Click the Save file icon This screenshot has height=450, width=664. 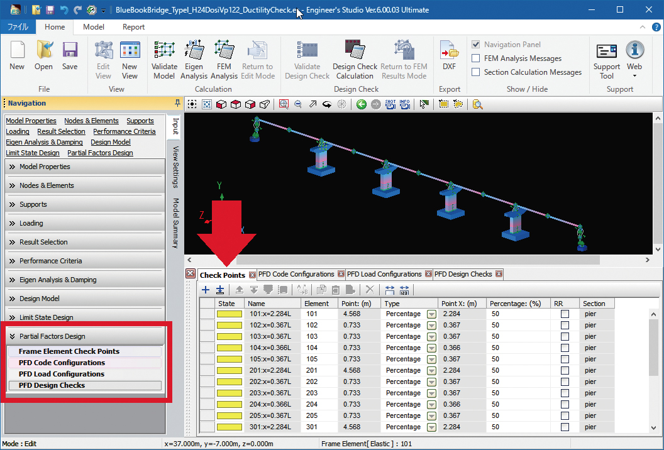(x=70, y=55)
